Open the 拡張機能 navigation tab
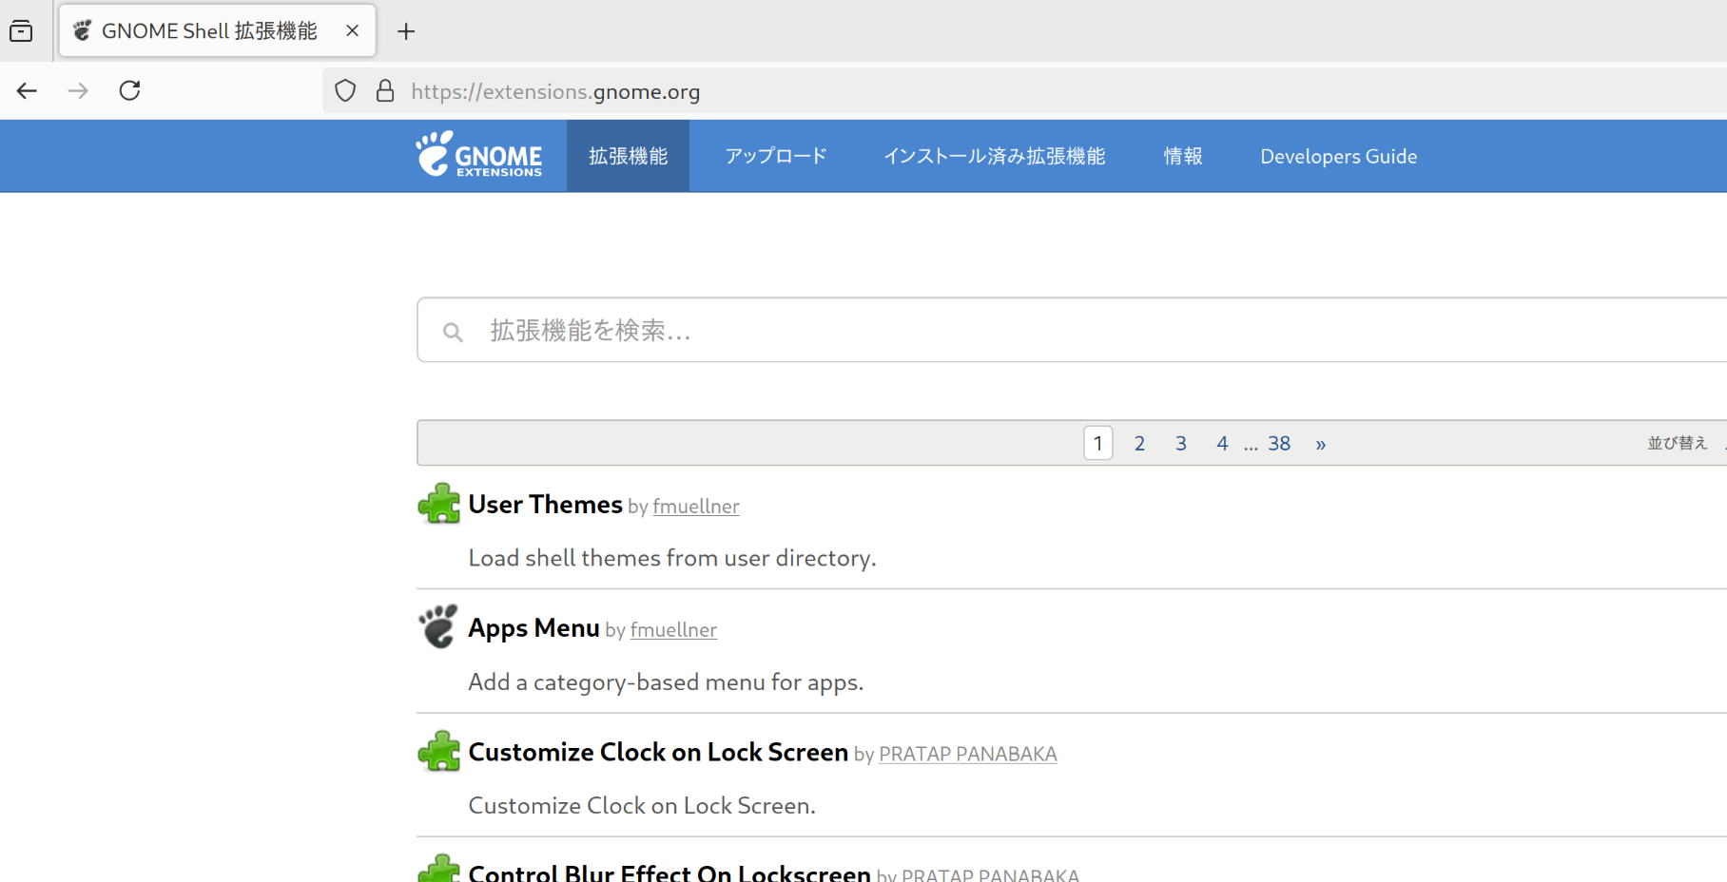 [628, 156]
